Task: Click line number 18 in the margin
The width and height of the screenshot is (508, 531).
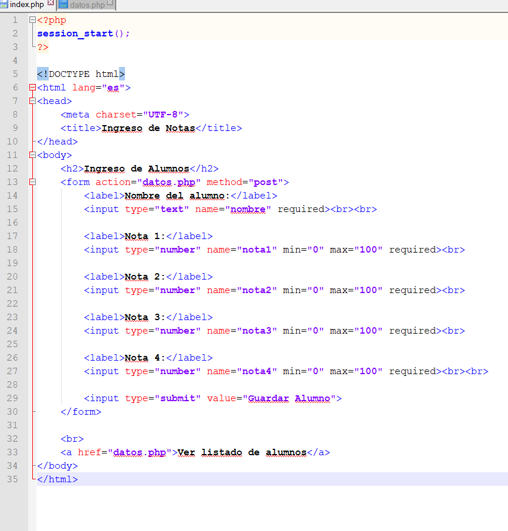Action: [13, 250]
